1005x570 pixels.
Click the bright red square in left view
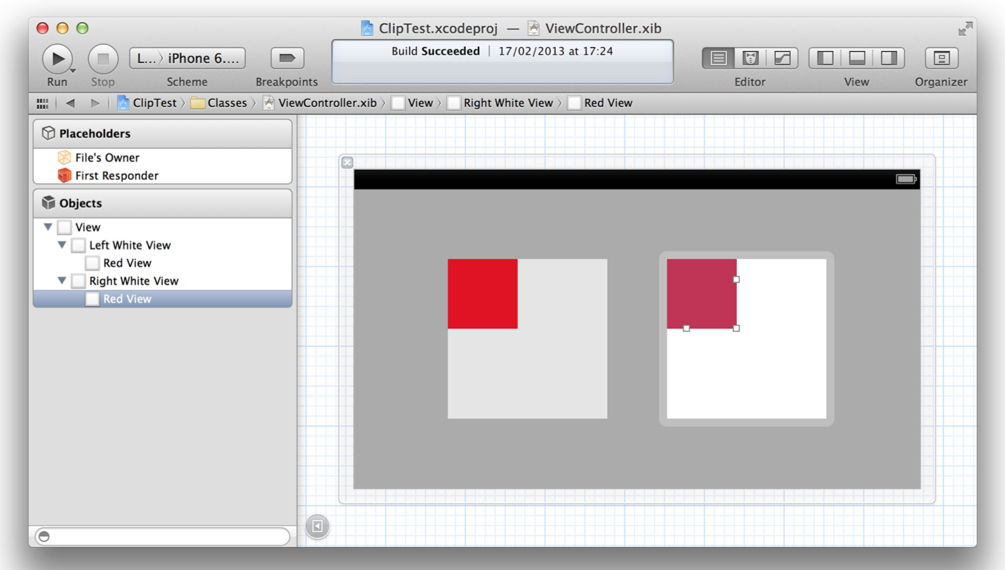[x=482, y=293]
